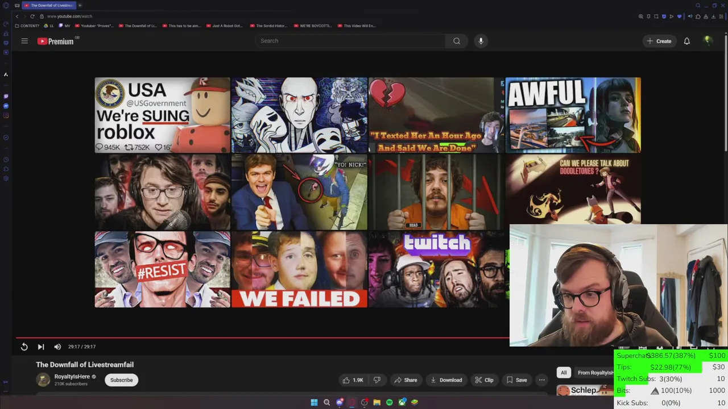Mute the video volume
The image size is (728, 409).
coord(57,347)
